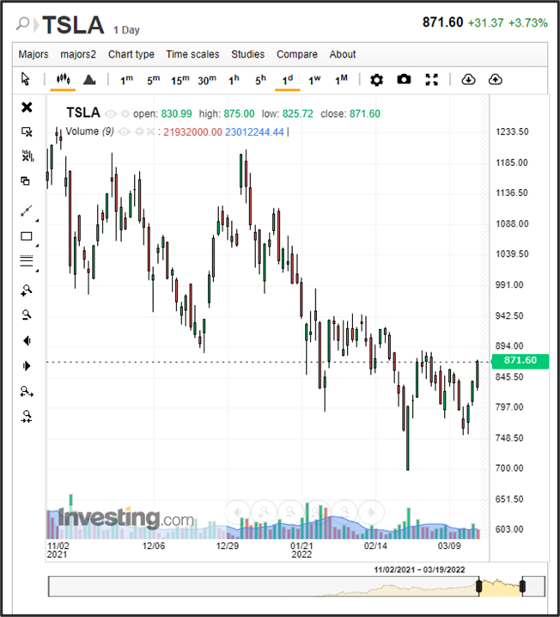Expand trend line tool submenu arrow
The image size is (560, 617).
37,220
